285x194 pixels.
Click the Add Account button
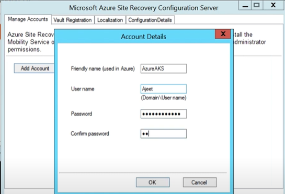tap(35, 69)
